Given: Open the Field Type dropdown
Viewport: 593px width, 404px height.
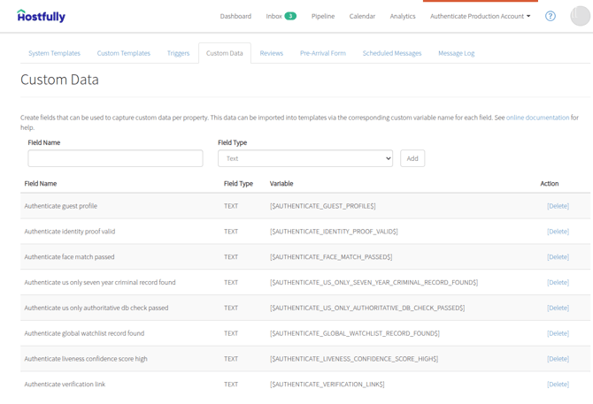Looking at the screenshot, I should tap(305, 158).
